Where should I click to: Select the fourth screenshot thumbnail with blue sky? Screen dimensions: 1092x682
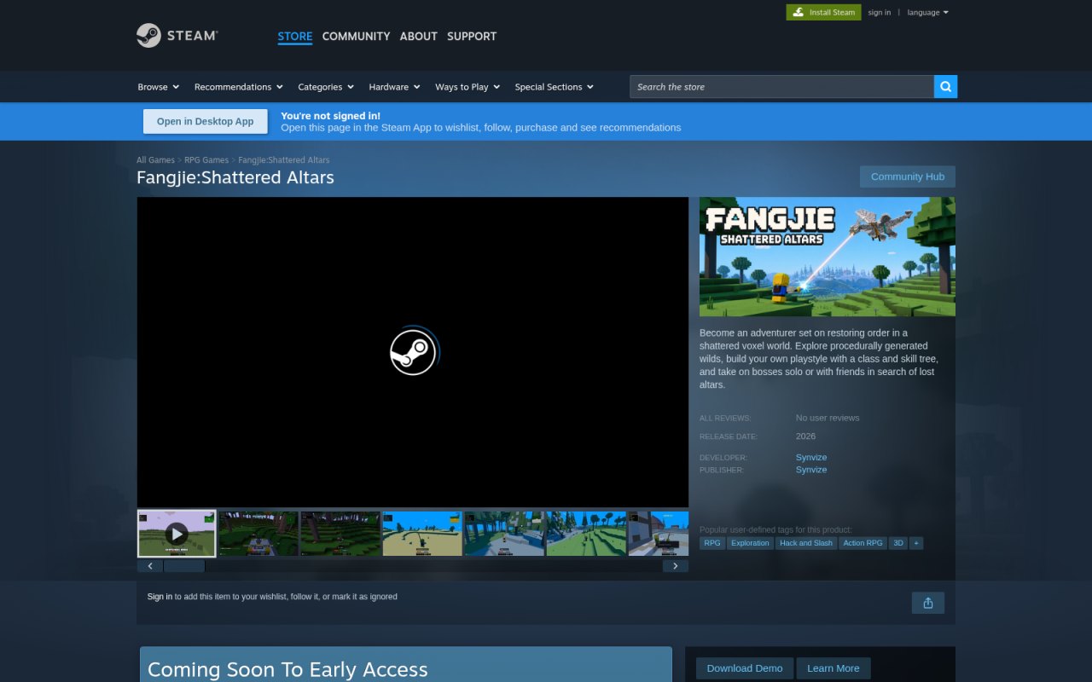click(422, 534)
